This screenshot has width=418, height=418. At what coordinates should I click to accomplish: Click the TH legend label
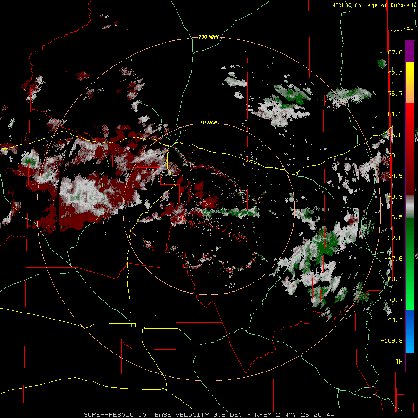tap(399, 362)
